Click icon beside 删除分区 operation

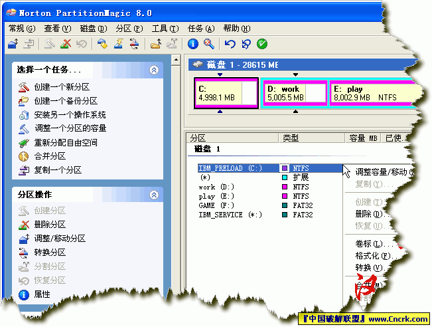click(x=24, y=225)
